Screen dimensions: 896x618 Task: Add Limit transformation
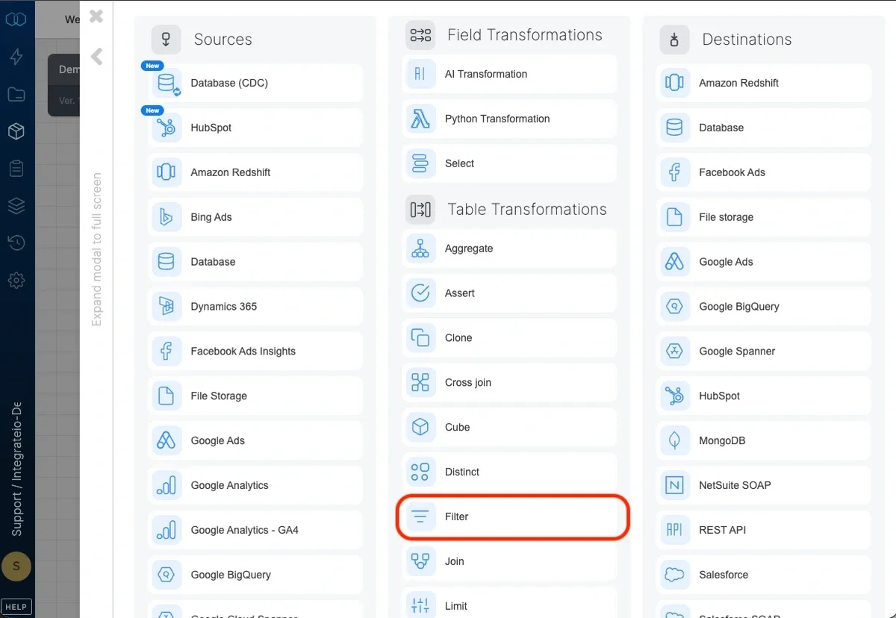pos(509,604)
